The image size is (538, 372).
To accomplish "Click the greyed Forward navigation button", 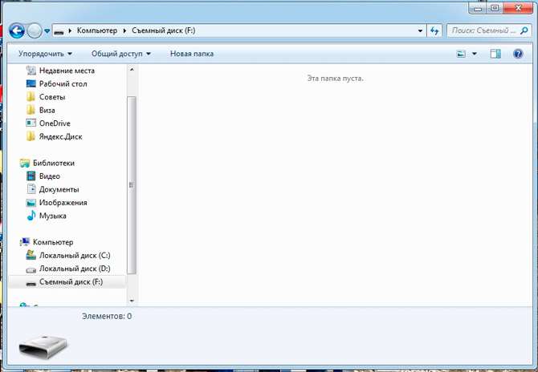I will tap(34, 30).
